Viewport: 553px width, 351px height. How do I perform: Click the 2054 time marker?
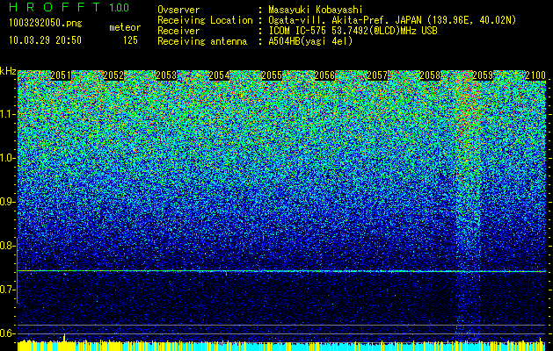[x=219, y=75]
